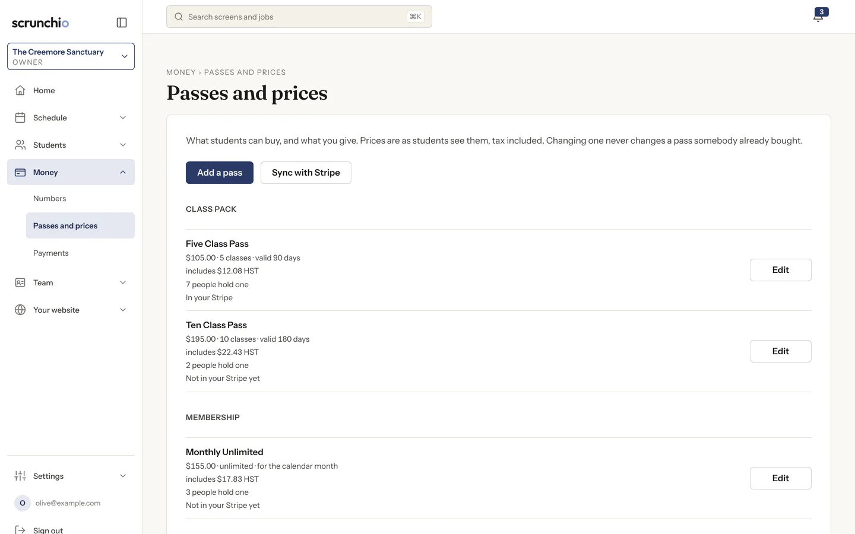Viewport: 855px width, 534px height.
Task: Click the search magnifier icon
Action: coord(179,17)
